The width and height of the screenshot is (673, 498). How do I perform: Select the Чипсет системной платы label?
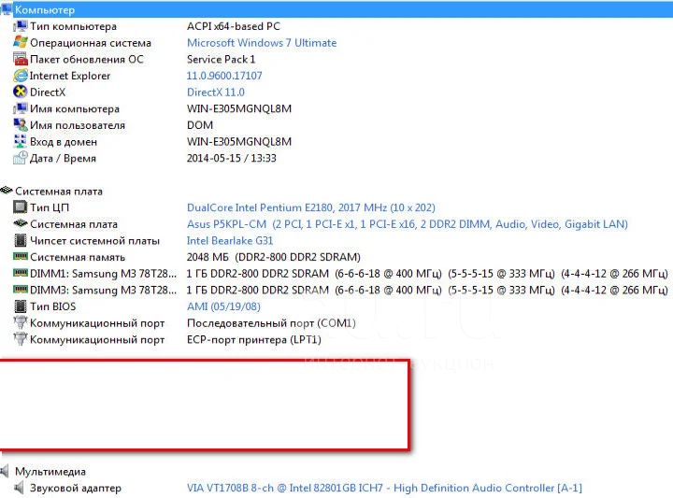click(94, 241)
